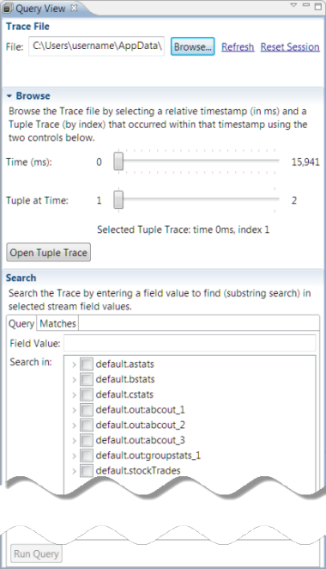Click Open Tuple Trace button

49,253
